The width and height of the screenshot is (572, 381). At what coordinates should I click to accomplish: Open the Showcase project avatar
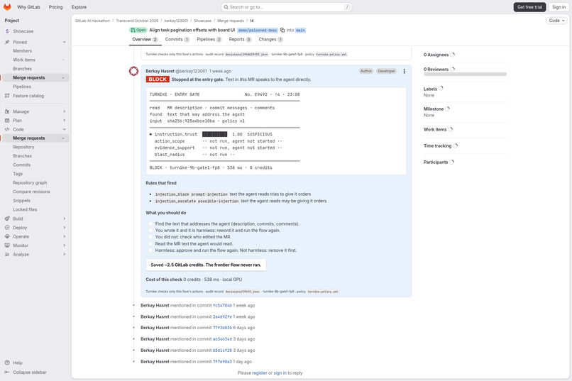coord(7,31)
